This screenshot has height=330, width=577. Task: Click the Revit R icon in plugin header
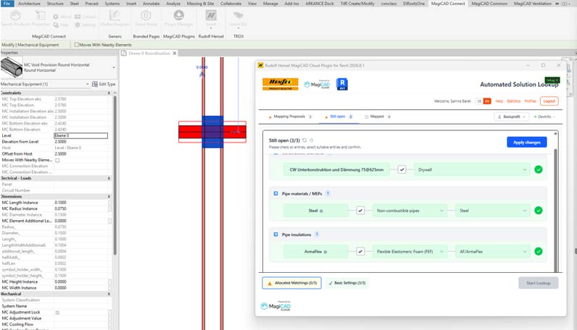(342, 84)
